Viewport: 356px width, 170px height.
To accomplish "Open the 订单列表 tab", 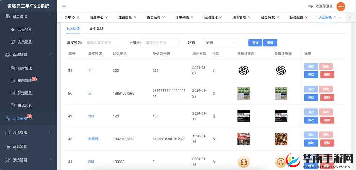I will pyautogui.click(x=182, y=17).
